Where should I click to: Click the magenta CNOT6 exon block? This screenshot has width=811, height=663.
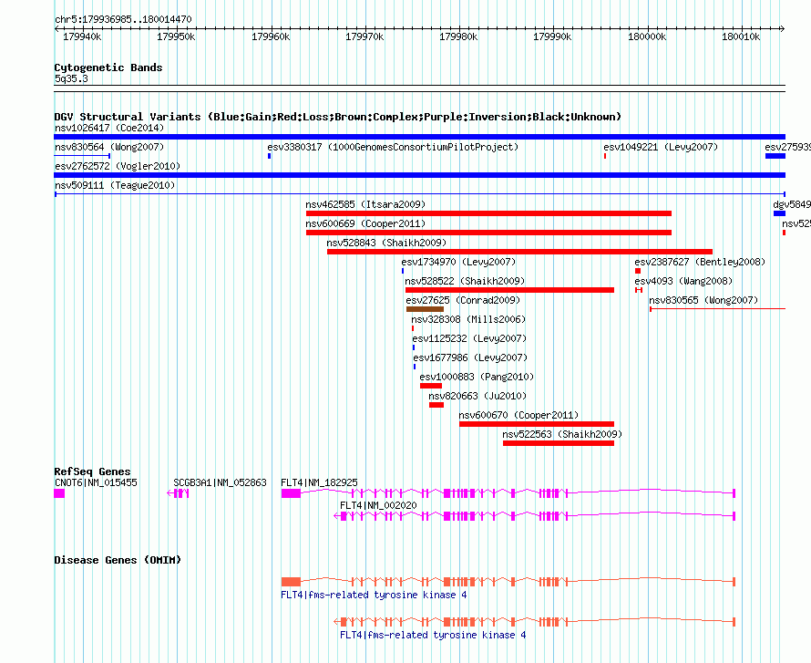(x=59, y=493)
